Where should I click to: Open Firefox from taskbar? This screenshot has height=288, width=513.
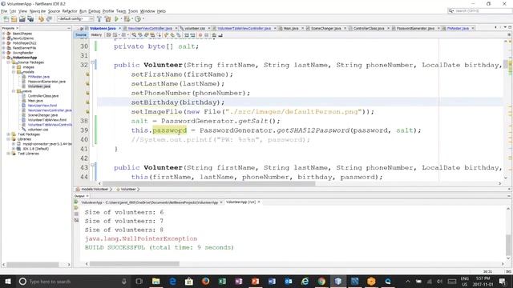point(205,281)
